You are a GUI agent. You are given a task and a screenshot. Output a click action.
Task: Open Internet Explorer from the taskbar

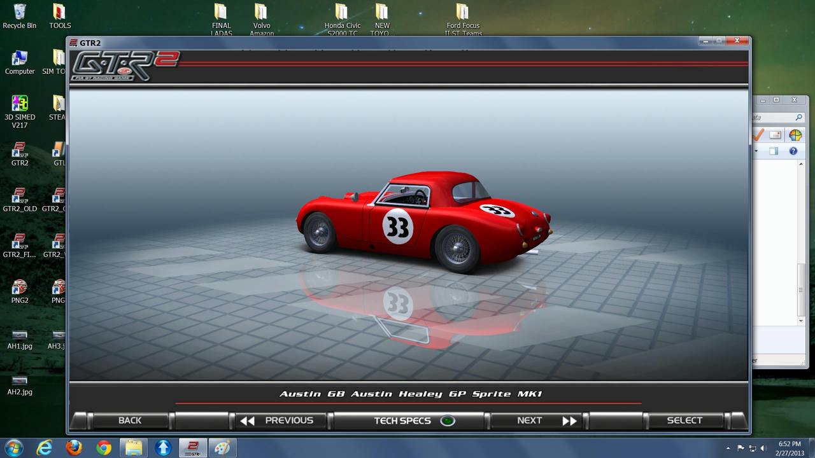tap(44, 448)
